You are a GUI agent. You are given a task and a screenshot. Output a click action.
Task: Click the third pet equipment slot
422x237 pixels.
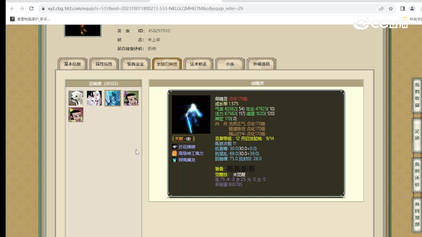[x=245, y=169]
